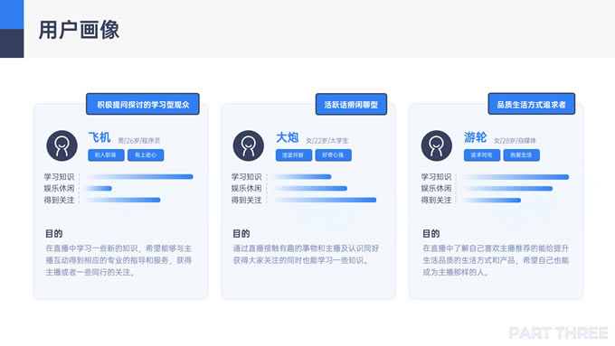
Task: Click 大炮's 得到关注 progress bar
Action: tap(326, 200)
